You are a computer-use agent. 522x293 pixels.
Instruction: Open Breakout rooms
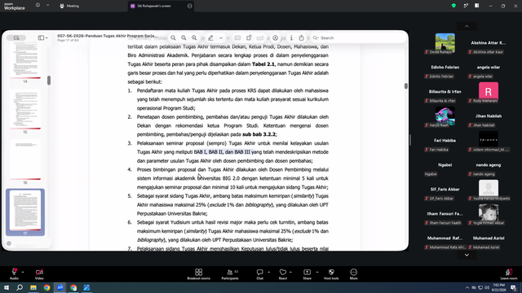click(199, 274)
